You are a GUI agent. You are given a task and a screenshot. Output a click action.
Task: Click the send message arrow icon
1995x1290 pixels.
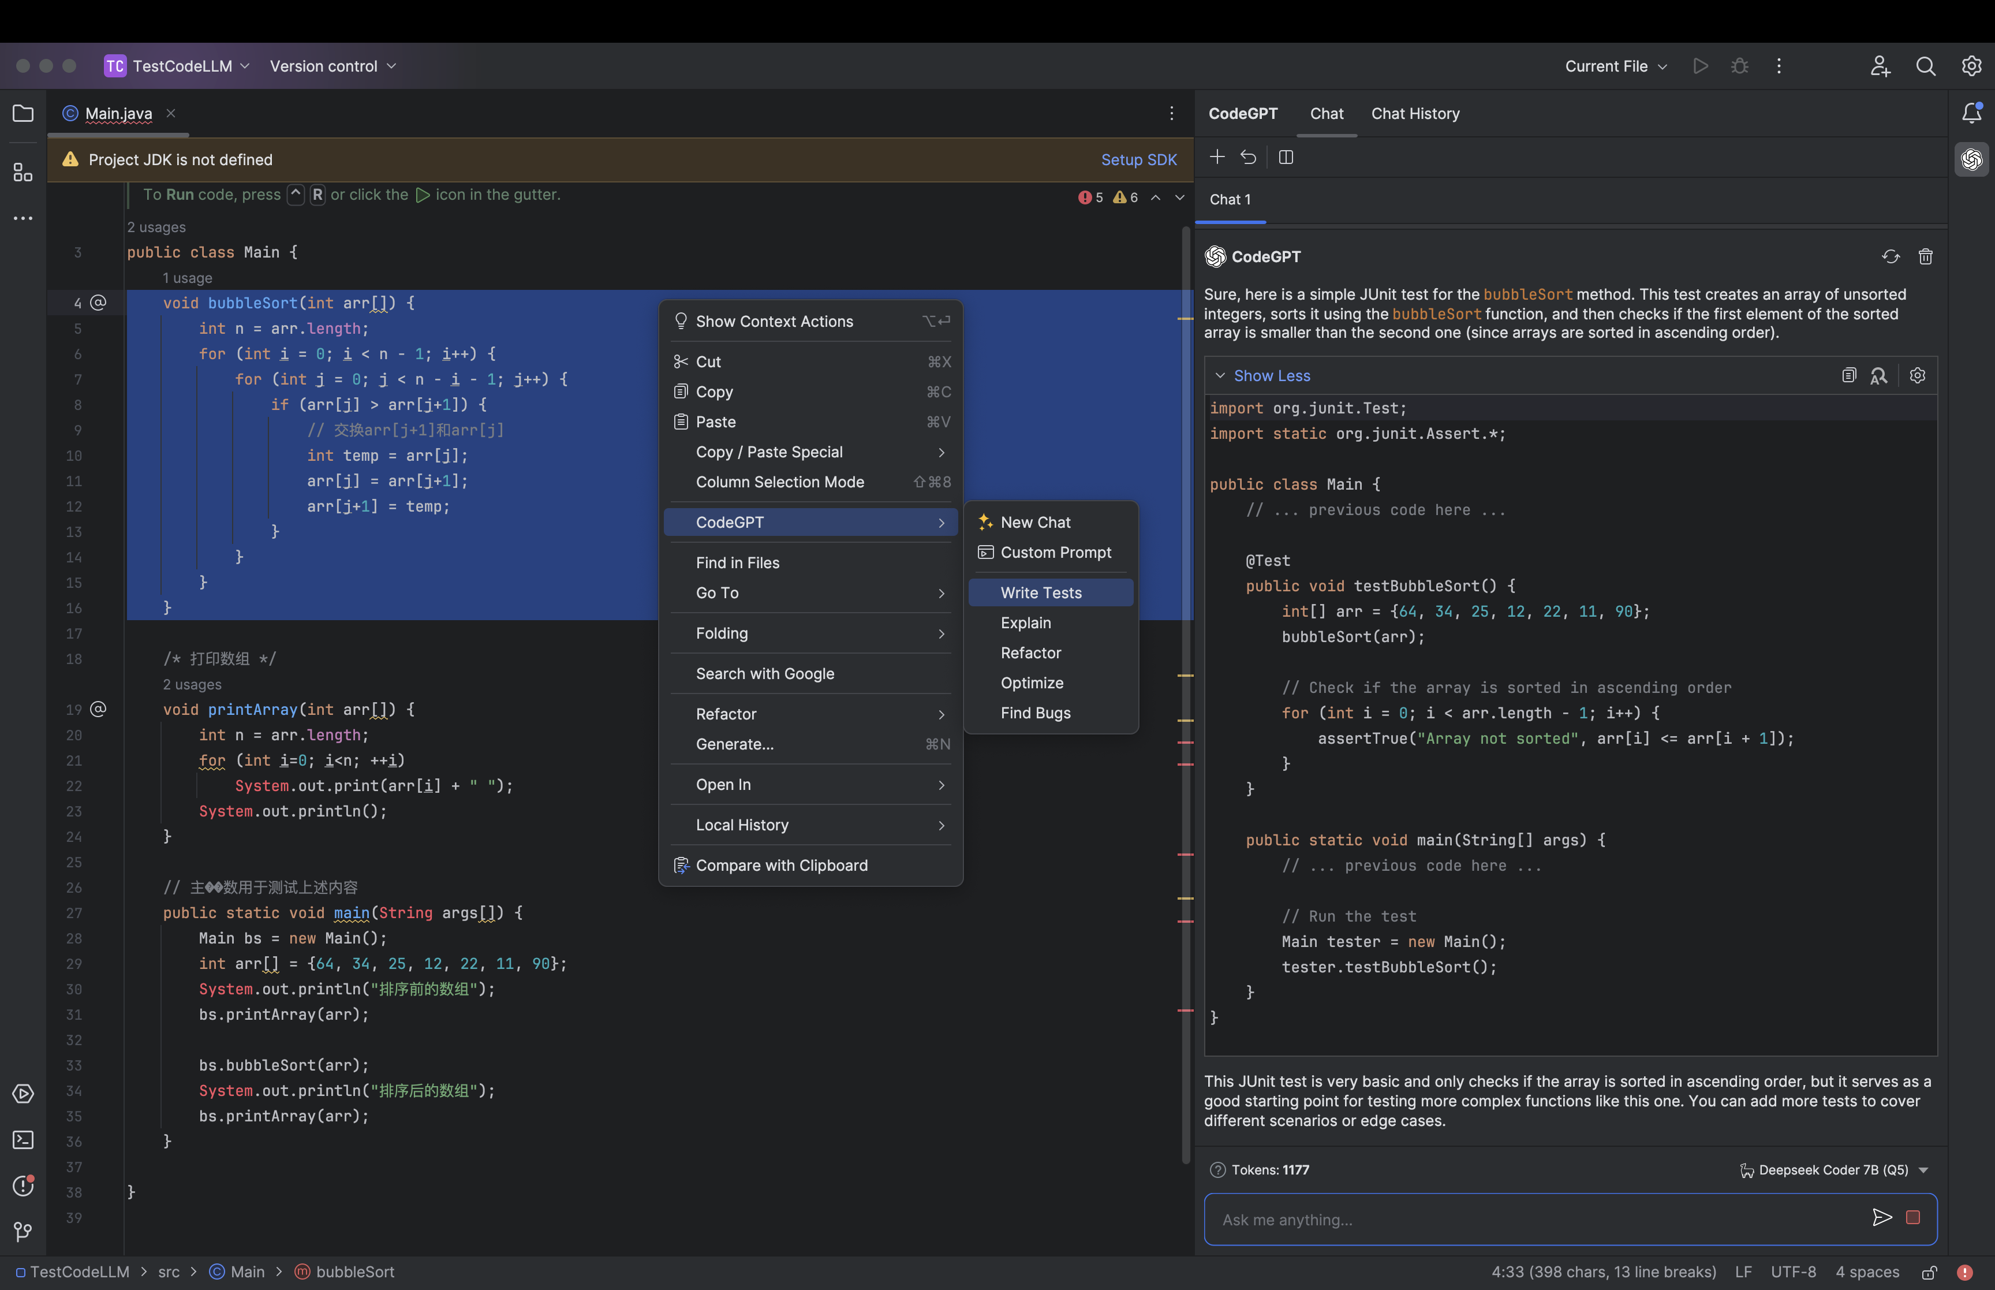coord(1881,1218)
